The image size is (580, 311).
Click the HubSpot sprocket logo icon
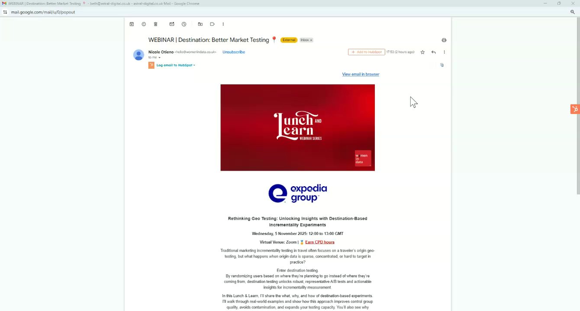point(151,65)
